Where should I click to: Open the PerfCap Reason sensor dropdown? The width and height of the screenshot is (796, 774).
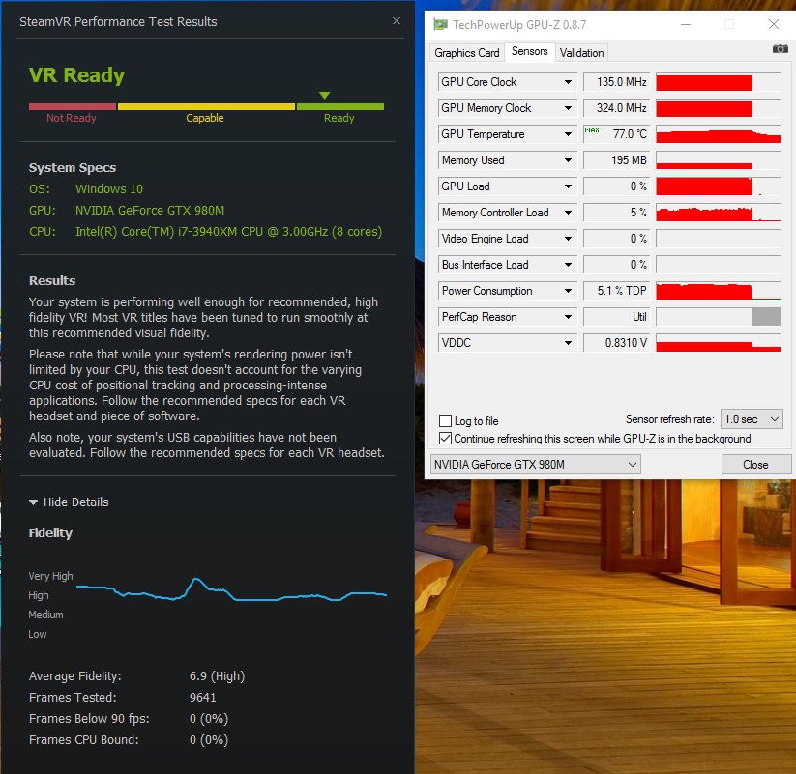[568, 317]
